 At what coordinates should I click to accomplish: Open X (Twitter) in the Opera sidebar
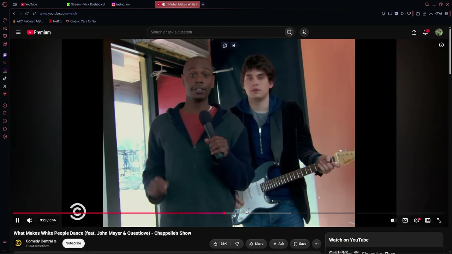coord(5,86)
